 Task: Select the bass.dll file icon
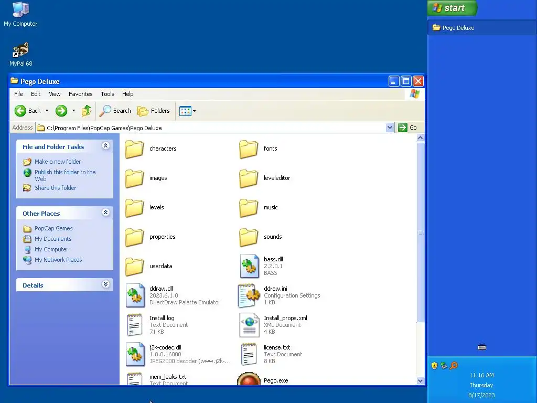[x=249, y=266]
